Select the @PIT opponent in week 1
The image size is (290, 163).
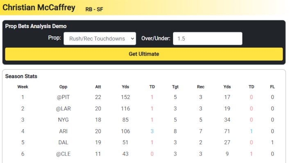click(x=63, y=97)
